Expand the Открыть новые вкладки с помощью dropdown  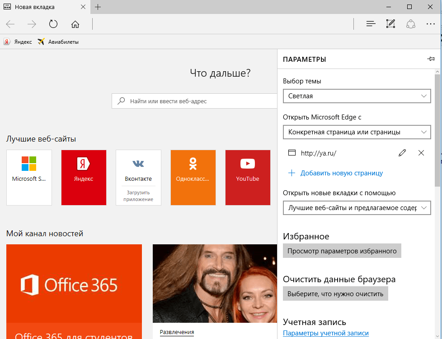click(356, 208)
